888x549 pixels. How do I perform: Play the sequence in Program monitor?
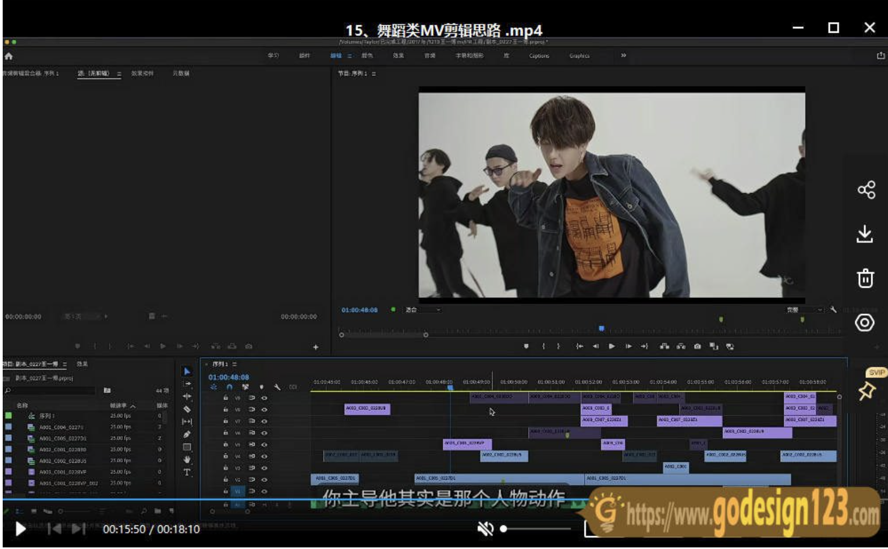(612, 347)
